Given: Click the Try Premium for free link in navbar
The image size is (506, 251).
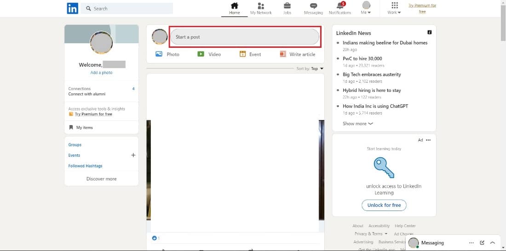Looking at the screenshot, I should 422,9.
